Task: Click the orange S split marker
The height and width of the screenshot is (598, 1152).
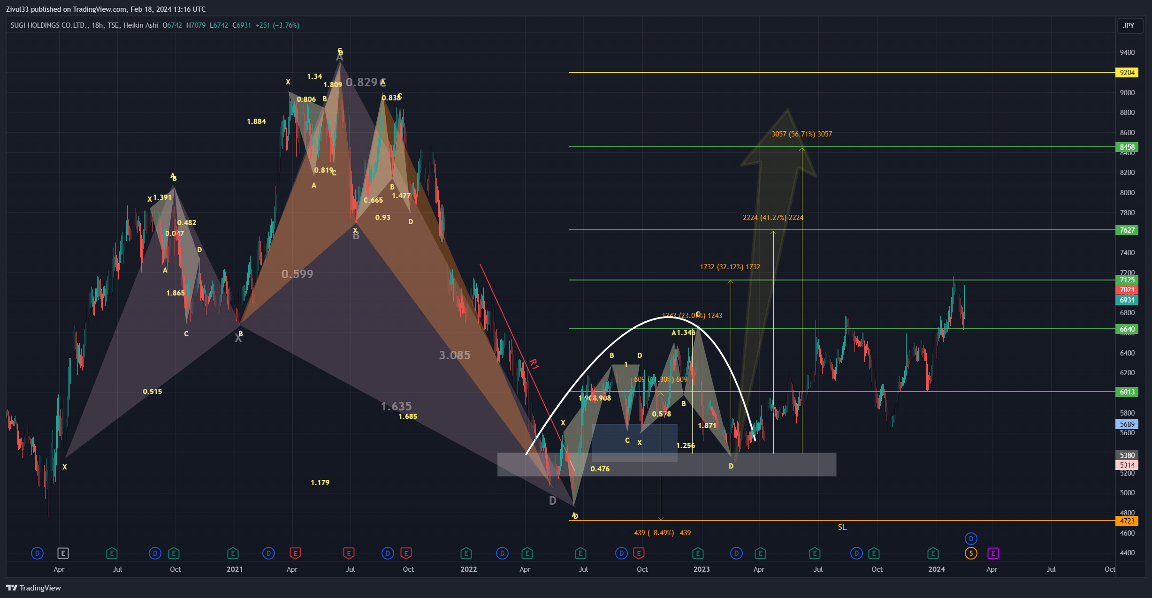Action: 971,553
